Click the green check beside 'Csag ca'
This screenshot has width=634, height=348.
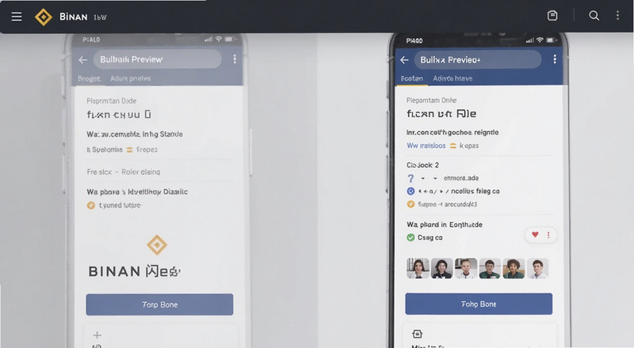[411, 237]
